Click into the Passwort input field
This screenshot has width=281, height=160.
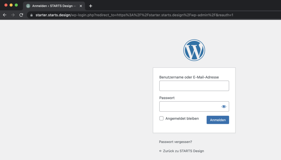[x=190, y=107]
